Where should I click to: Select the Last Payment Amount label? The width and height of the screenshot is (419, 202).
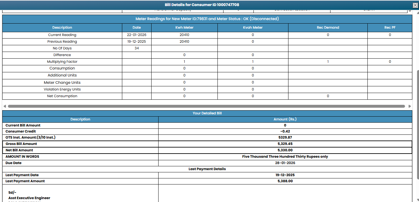coord(25,181)
